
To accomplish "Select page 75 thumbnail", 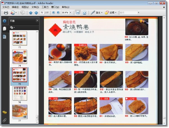I will [20, 75].
